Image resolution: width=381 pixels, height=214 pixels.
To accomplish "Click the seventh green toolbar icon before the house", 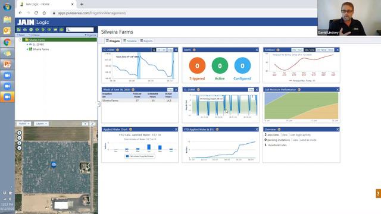I will [55, 30].
